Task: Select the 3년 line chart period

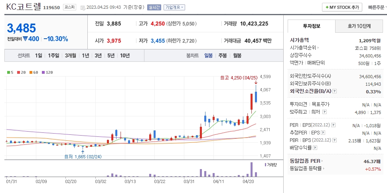Action: click(98, 55)
